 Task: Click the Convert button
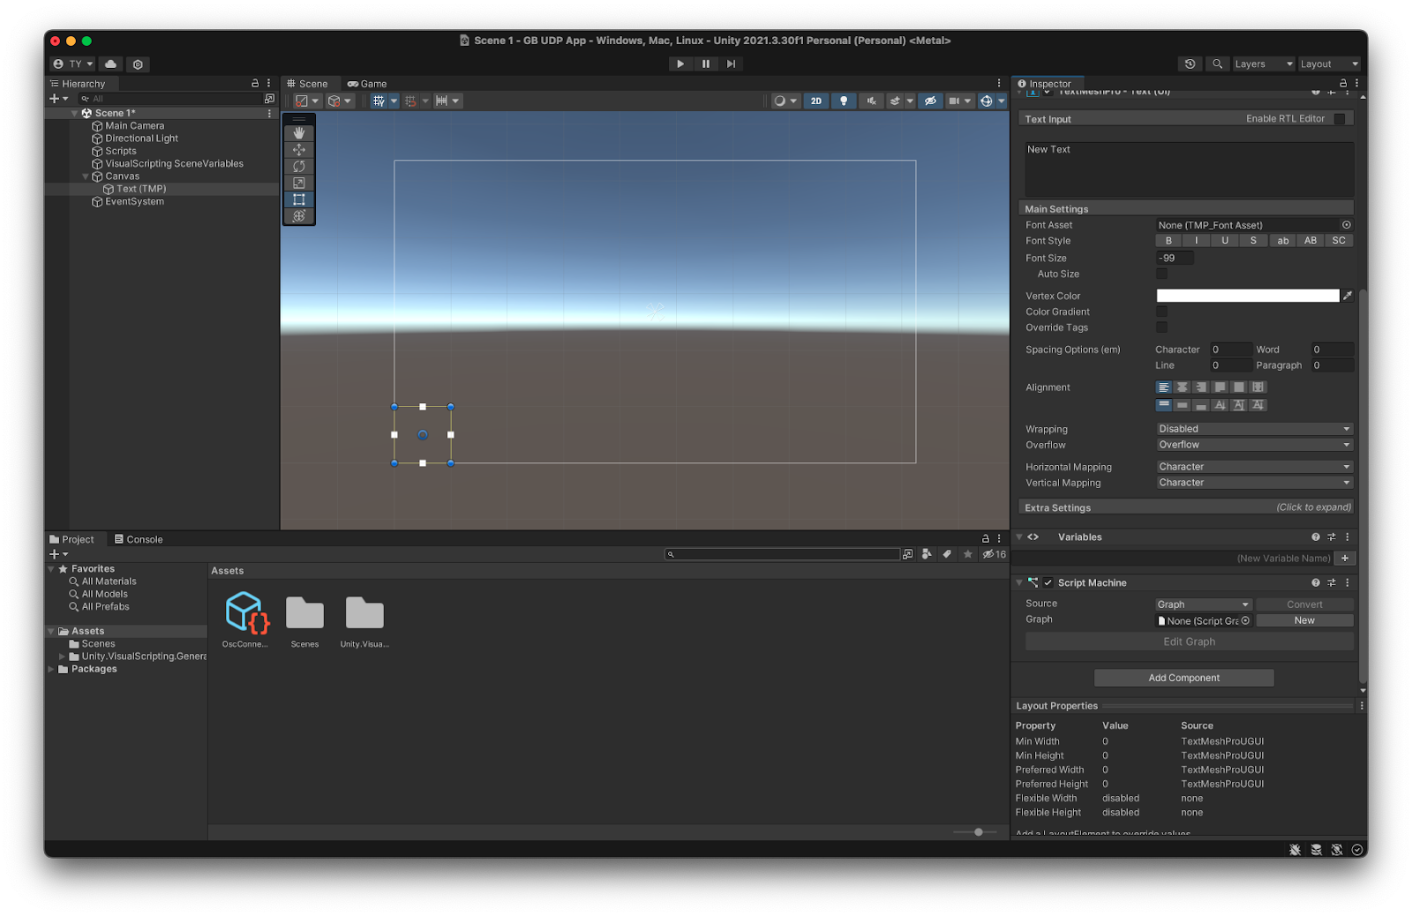pyautogui.click(x=1304, y=604)
